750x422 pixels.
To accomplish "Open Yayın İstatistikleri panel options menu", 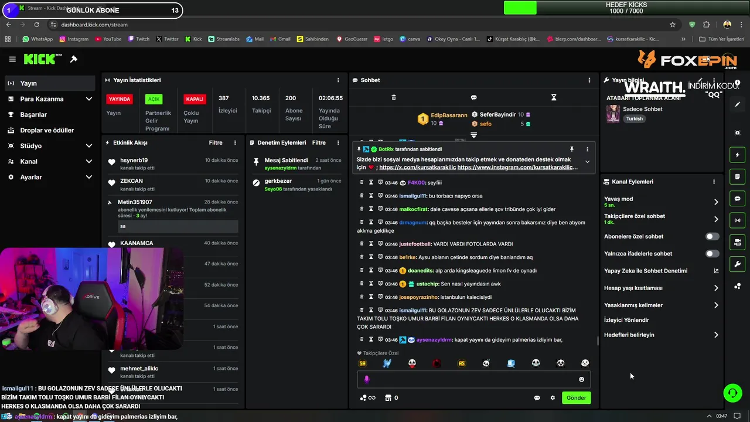I will point(338,80).
